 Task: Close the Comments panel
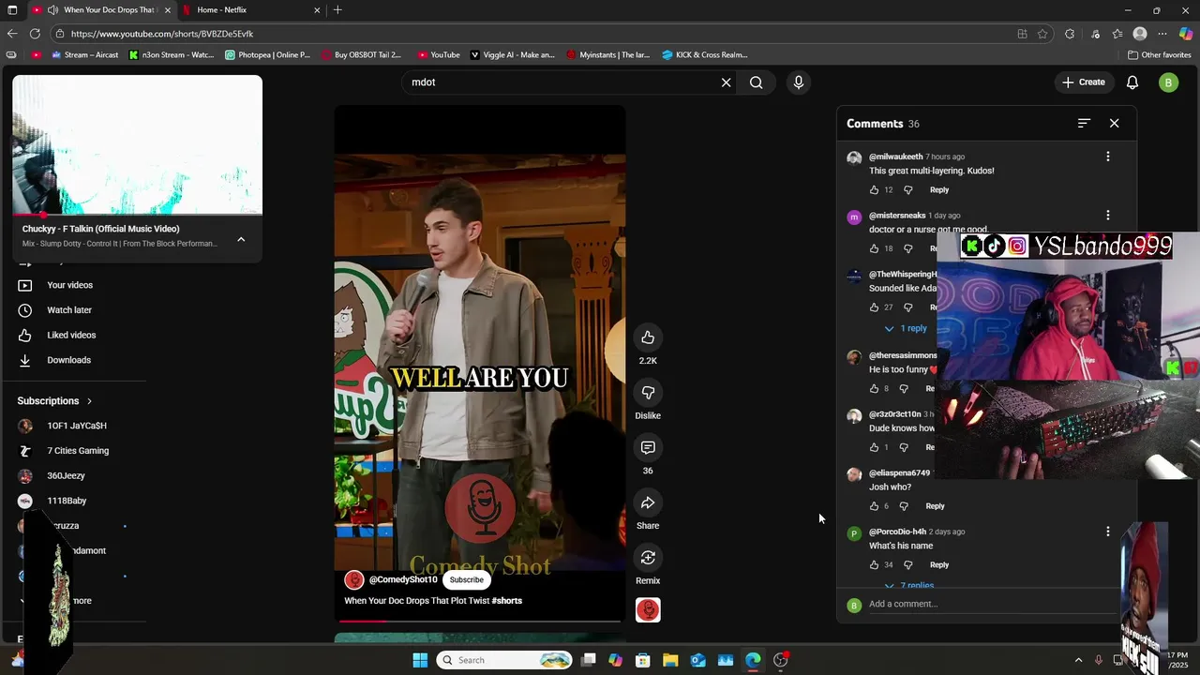coord(1114,124)
